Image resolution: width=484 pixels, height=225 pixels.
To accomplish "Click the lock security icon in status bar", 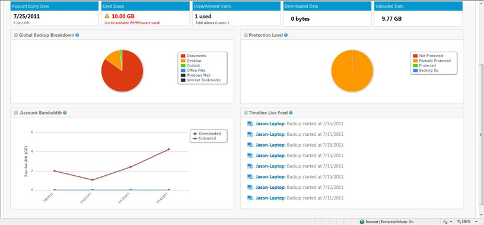I will point(445,221).
